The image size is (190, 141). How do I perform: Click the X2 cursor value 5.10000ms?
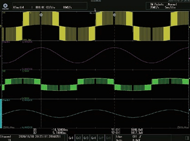[60, 133]
